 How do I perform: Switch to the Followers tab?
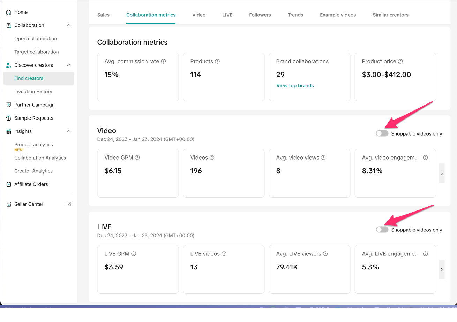click(260, 15)
